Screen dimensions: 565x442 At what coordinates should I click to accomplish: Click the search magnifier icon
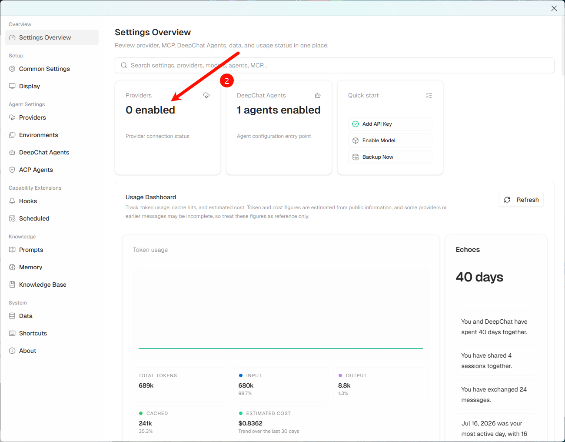(x=124, y=65)
